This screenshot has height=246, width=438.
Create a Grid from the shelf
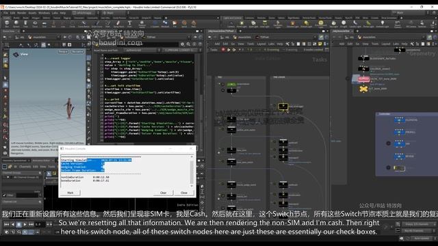[44, 24]
